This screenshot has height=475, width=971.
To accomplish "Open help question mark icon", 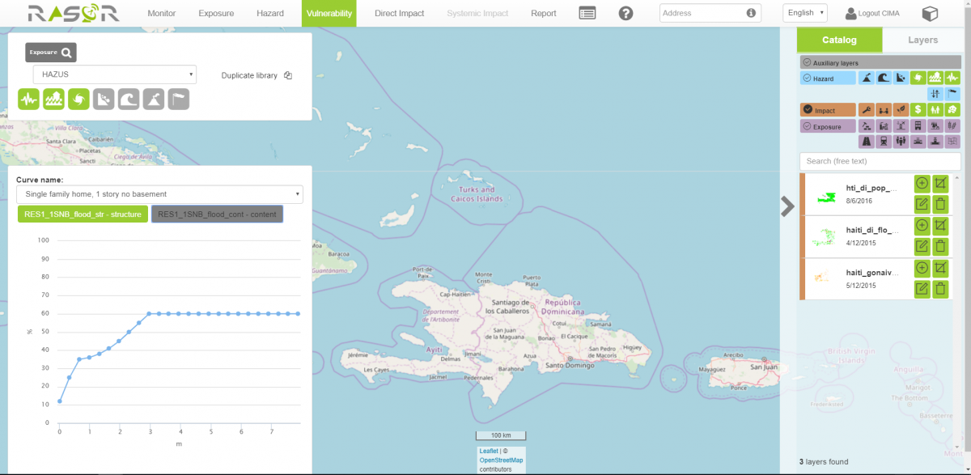I will click(x=625, y=13).
